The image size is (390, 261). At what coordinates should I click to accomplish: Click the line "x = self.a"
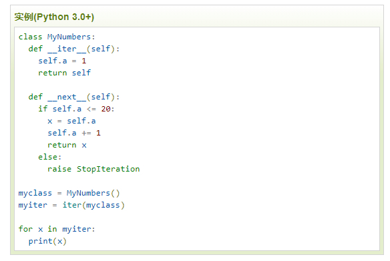click(x=71, y=121)
